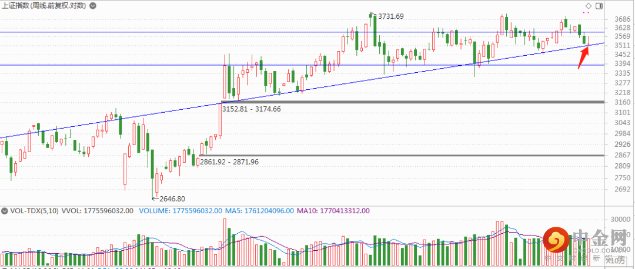The image size is (635, 269).
Task: Click the 2984 price axis label
Action: pyautogui.click(x=621, y=133)
